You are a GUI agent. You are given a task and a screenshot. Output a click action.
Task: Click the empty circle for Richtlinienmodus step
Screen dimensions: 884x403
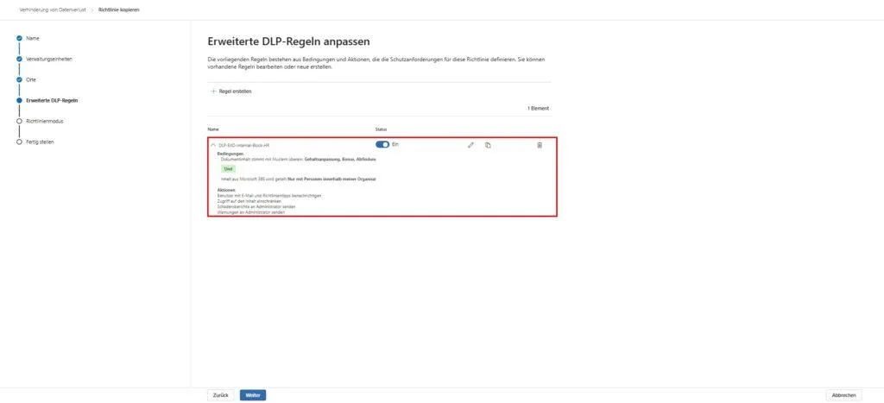point(19,122)
